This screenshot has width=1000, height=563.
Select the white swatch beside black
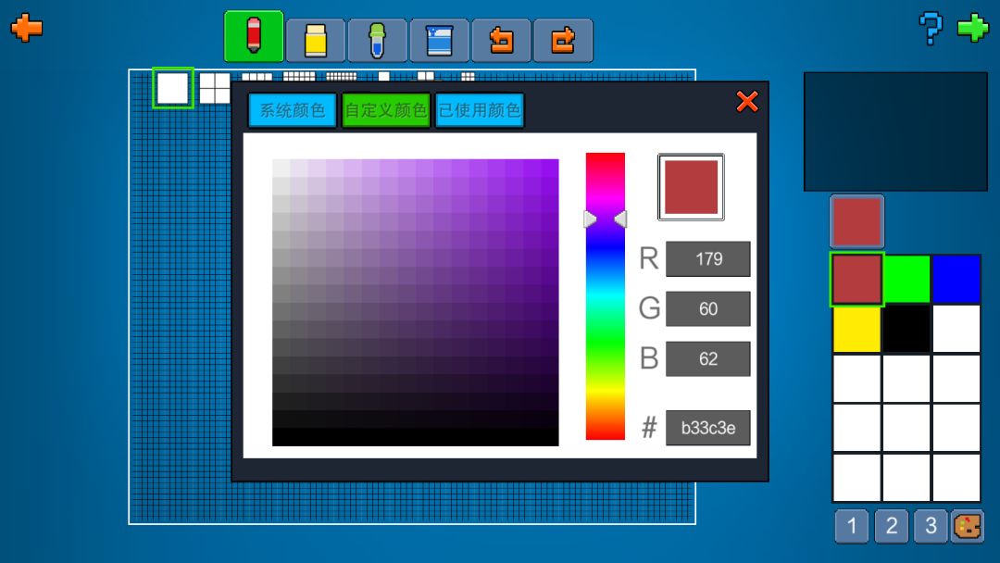pyautogui.click(x=956, y=329)
